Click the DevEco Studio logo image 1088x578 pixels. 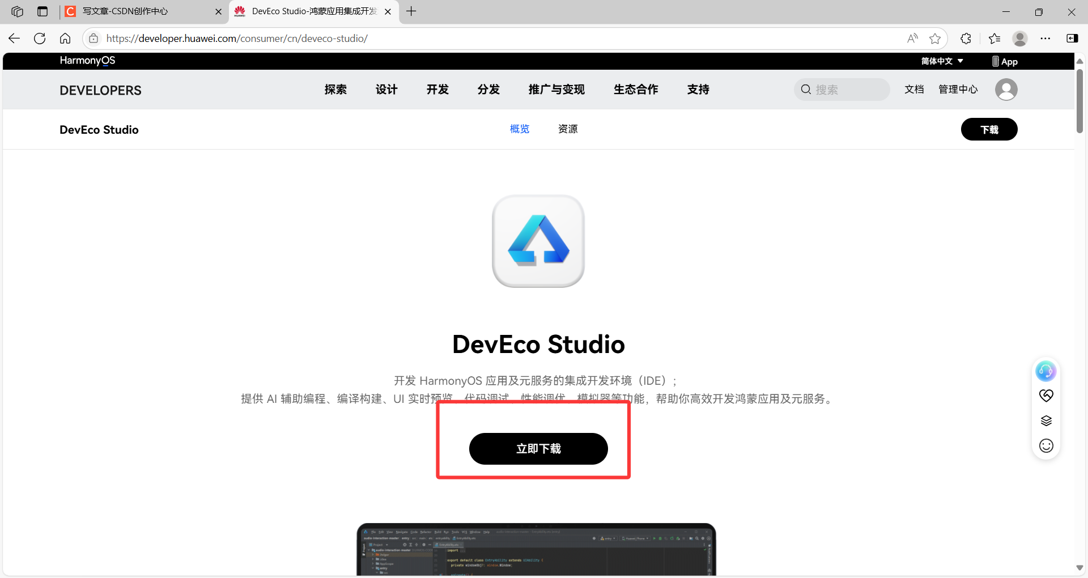538,241
